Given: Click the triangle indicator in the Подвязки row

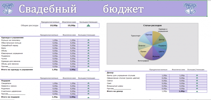Looking at the screenshot, I should tap(88, 56).
